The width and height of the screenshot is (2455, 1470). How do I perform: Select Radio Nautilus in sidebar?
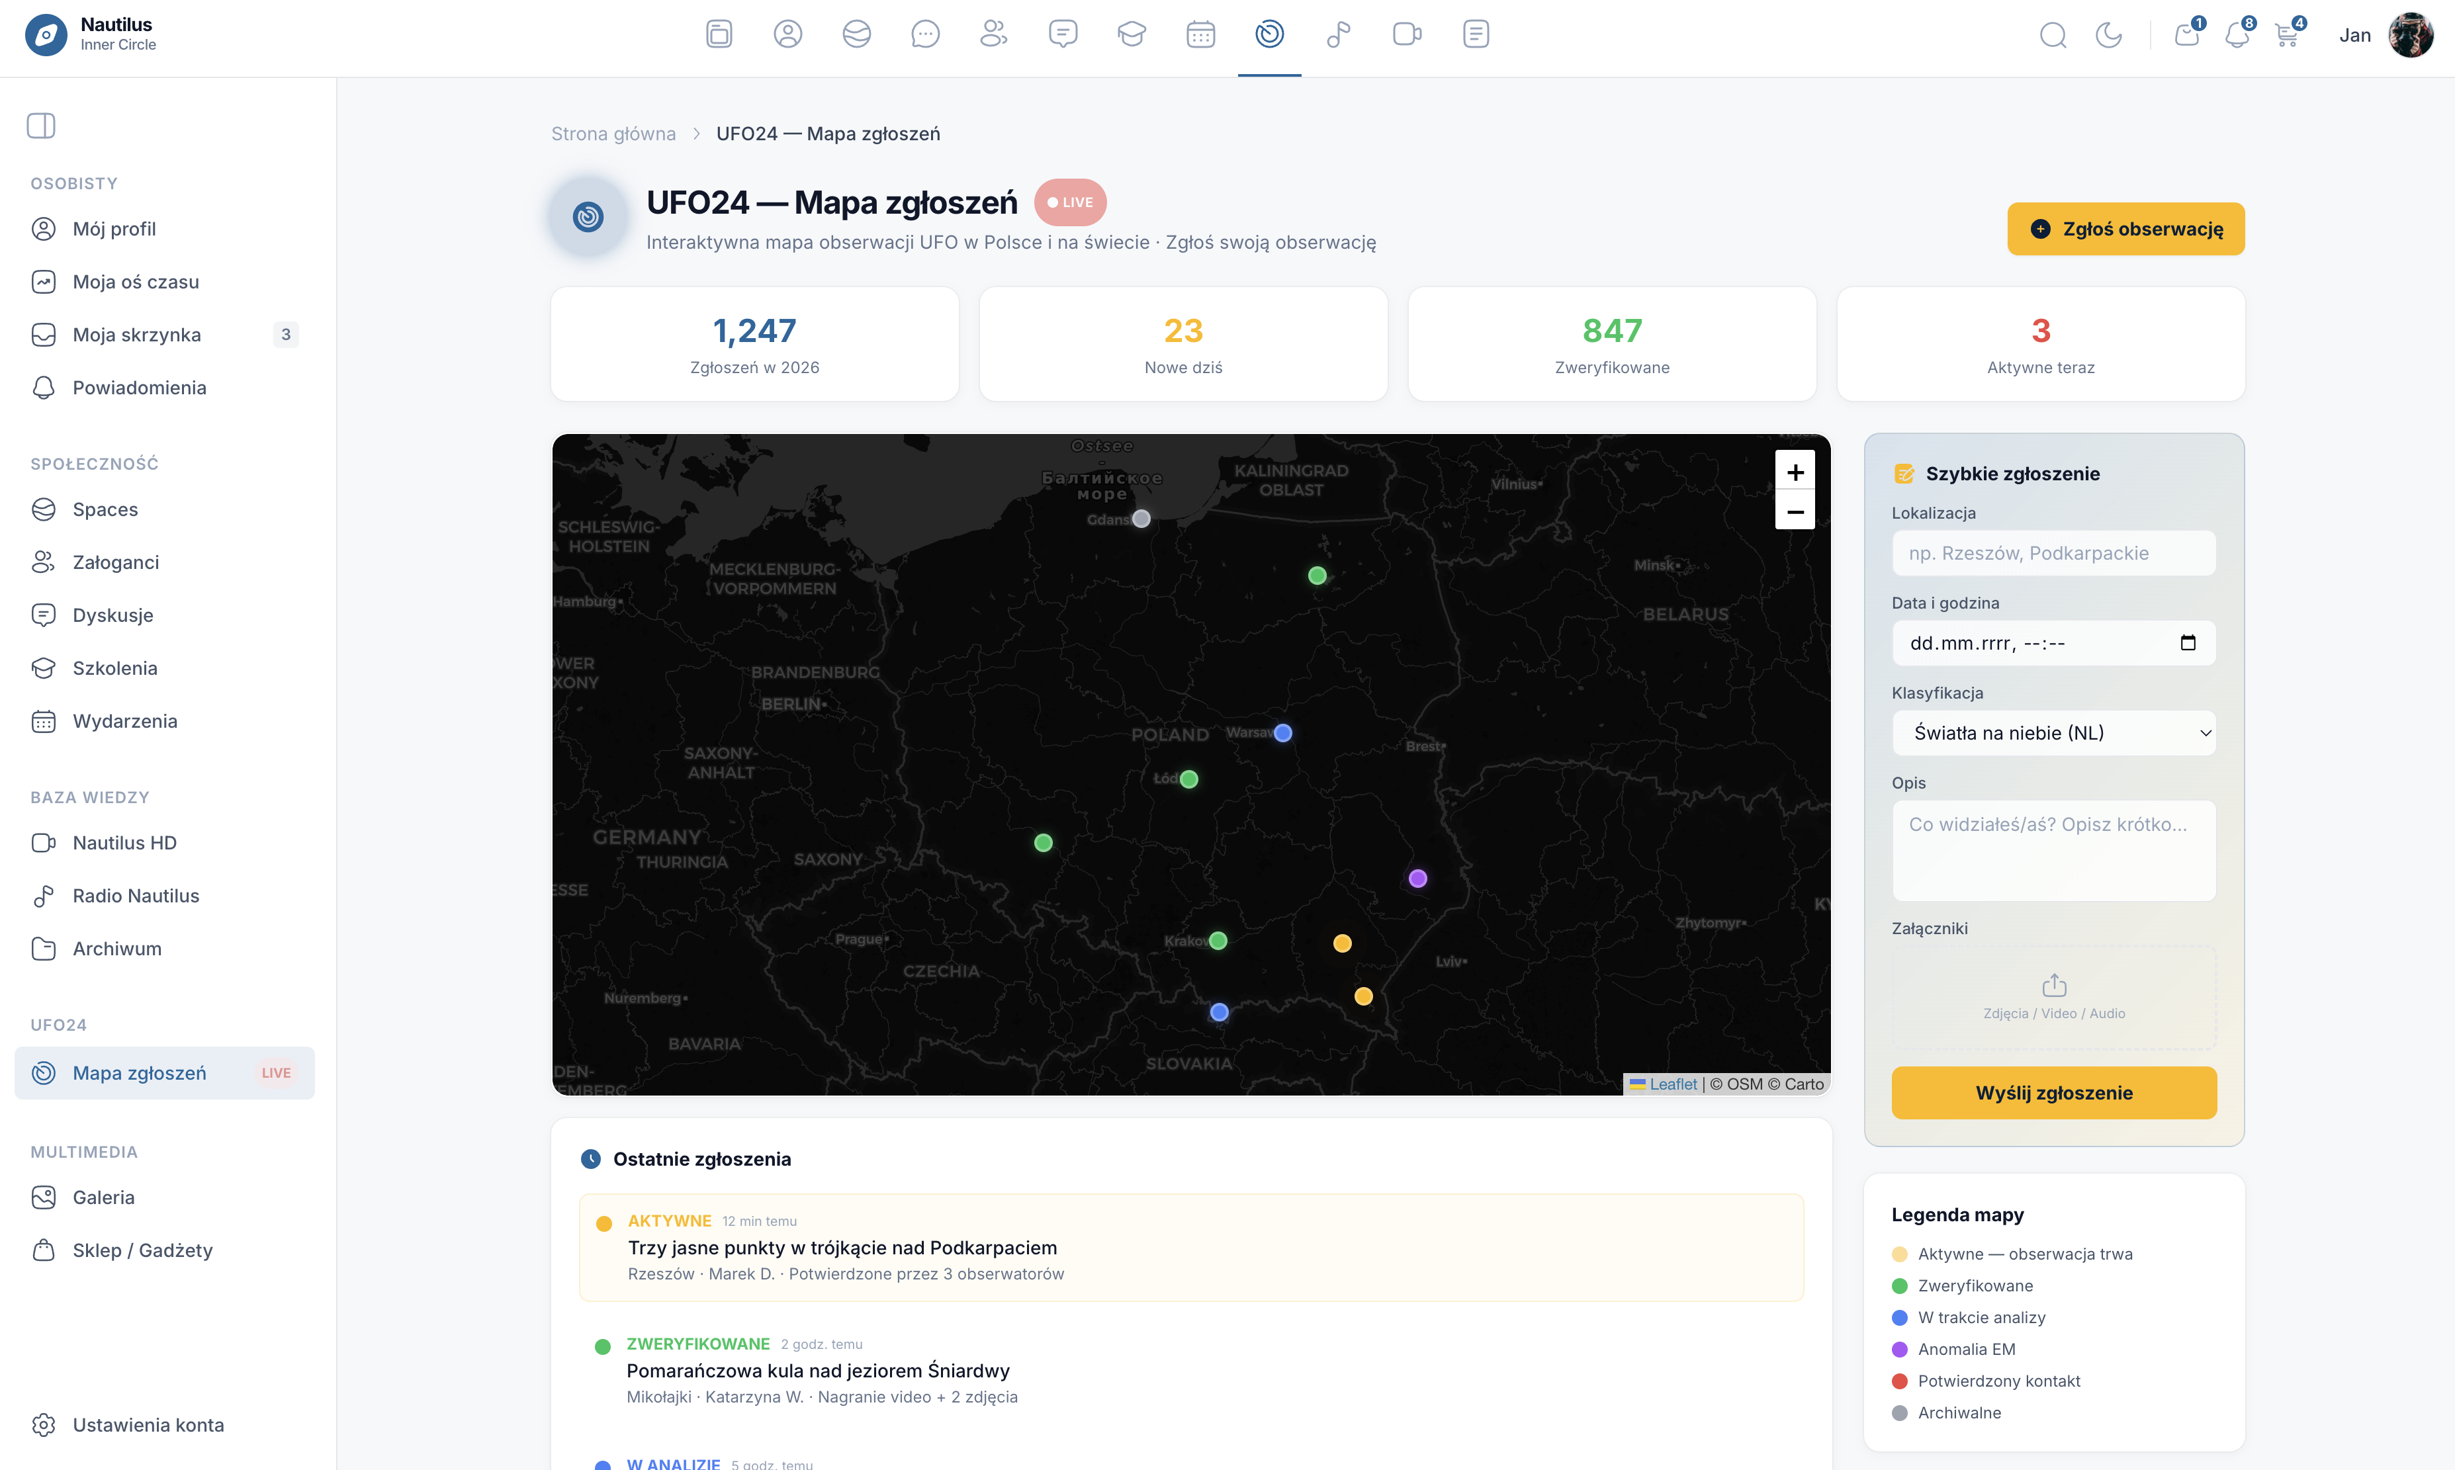coord(136,896)
